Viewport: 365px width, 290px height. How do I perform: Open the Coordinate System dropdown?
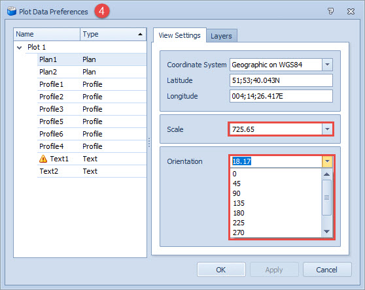[327, 65]
